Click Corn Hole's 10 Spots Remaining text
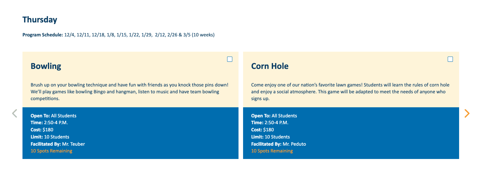This screenshot has width=478, height=171. [272, 151]
